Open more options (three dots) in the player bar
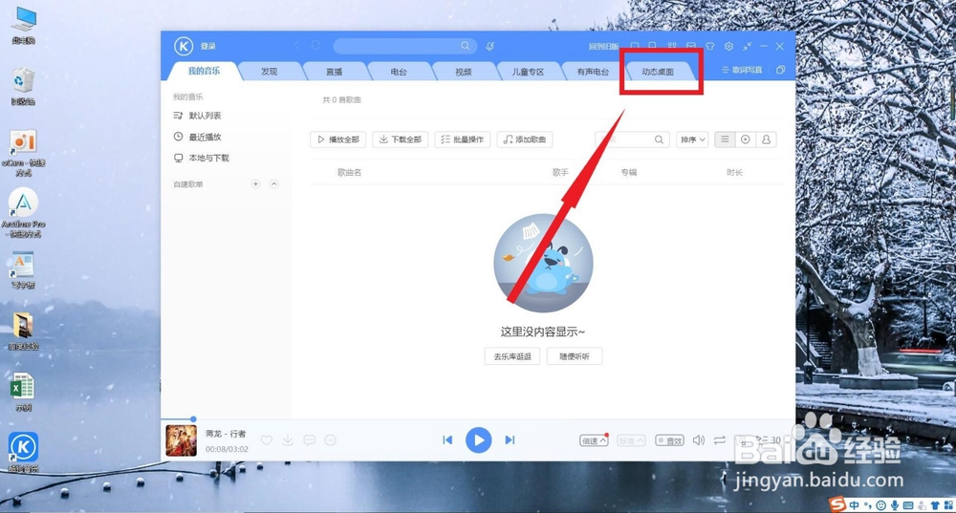This screenshot has height=513, width=956. 331,439
